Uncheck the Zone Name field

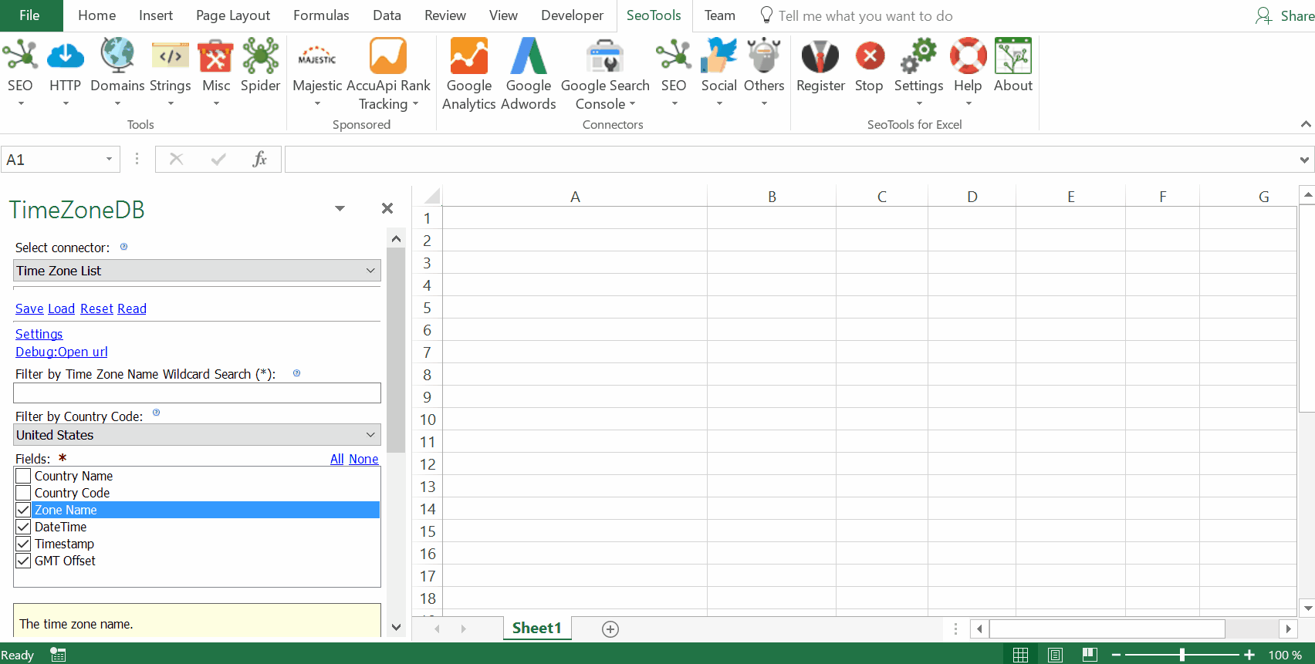point(23,510)
